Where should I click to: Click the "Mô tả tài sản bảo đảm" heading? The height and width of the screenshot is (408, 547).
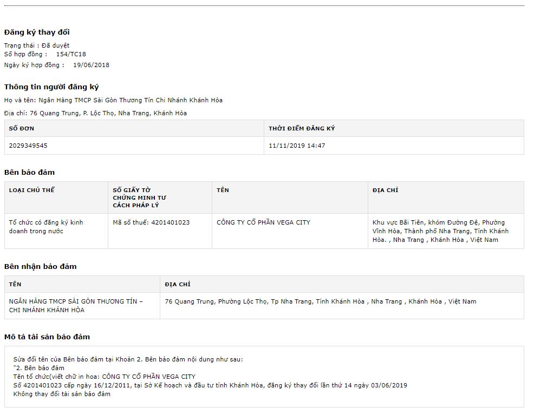47,337
